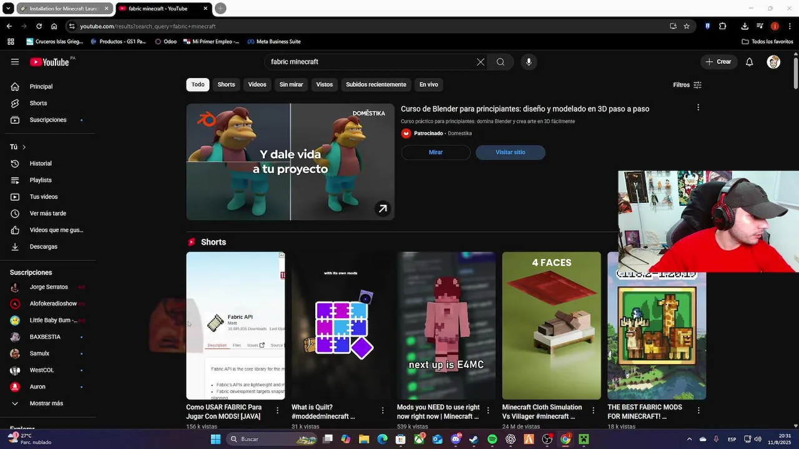
Task: Open the Filtros filter panel
Action: coord(687,85)
